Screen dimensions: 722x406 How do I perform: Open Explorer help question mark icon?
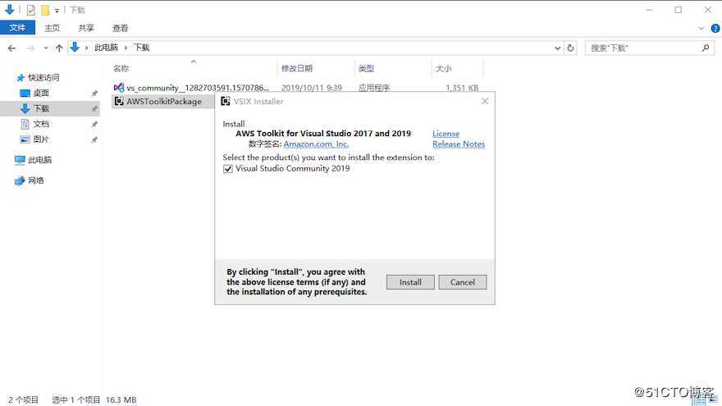click(715, 28)
